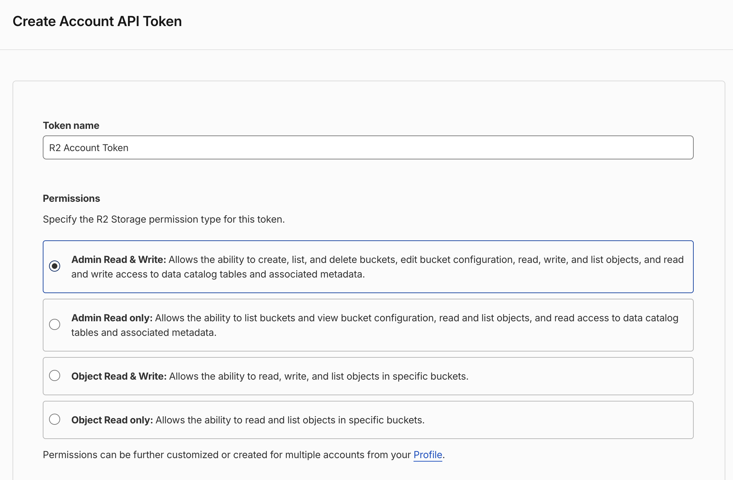Viewport: 733px width, 480px height.
Task: Pick the Object Read only radio button
Action: [55, 419]
